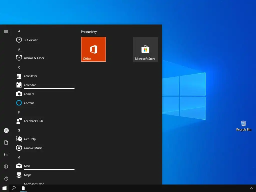The width and height of the screenshot is (256, 192).
Task: Open the Mail envelope icon
Action: [19, 166]
